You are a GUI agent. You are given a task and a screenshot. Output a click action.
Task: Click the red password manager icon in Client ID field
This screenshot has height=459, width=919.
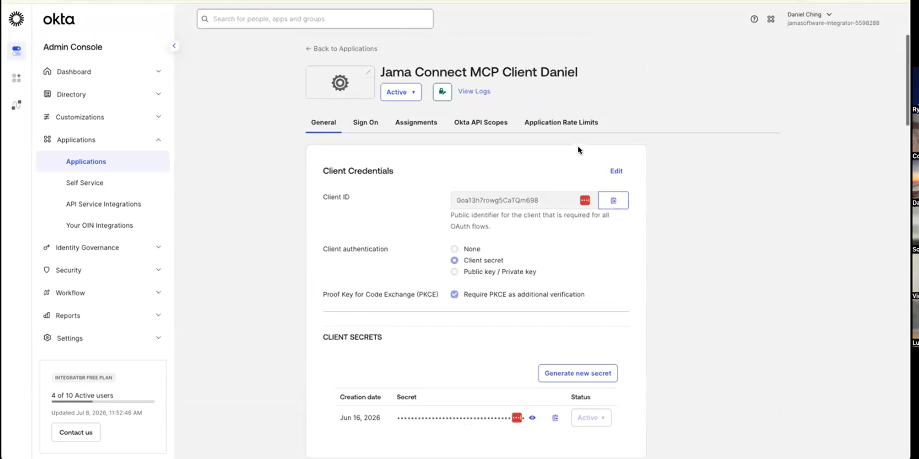point(585,200)
